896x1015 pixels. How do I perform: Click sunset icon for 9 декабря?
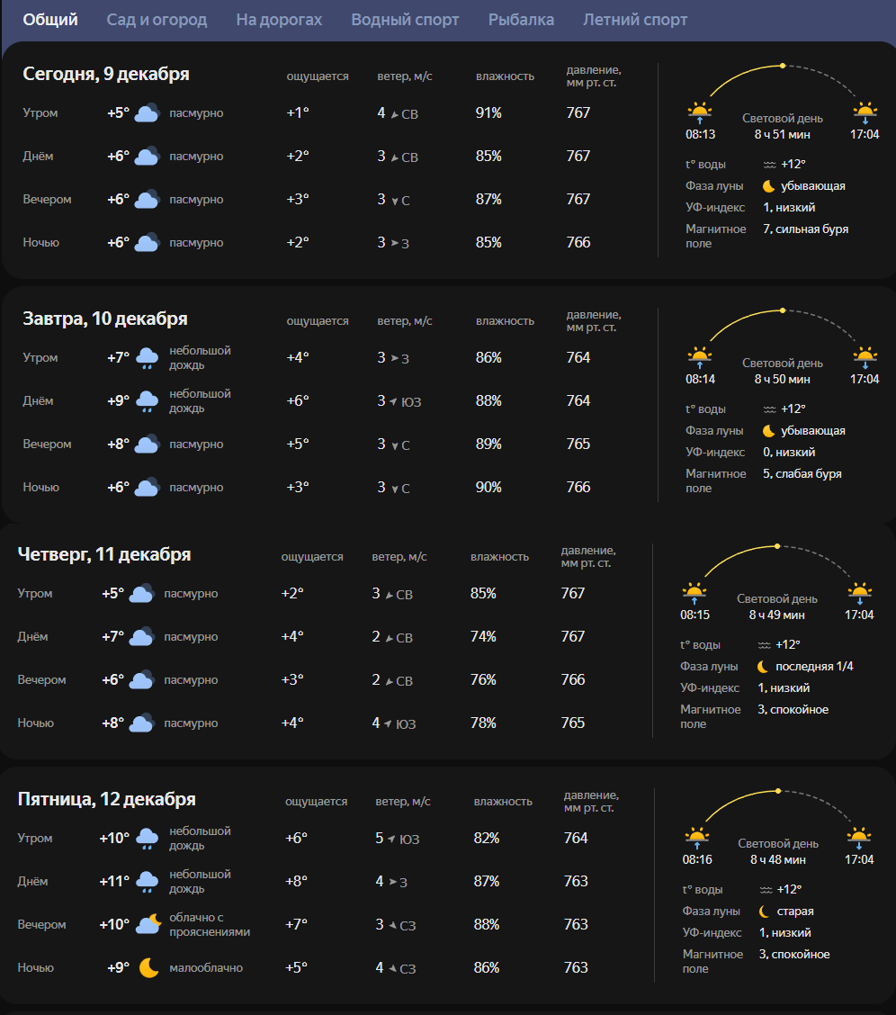[865, 112]
